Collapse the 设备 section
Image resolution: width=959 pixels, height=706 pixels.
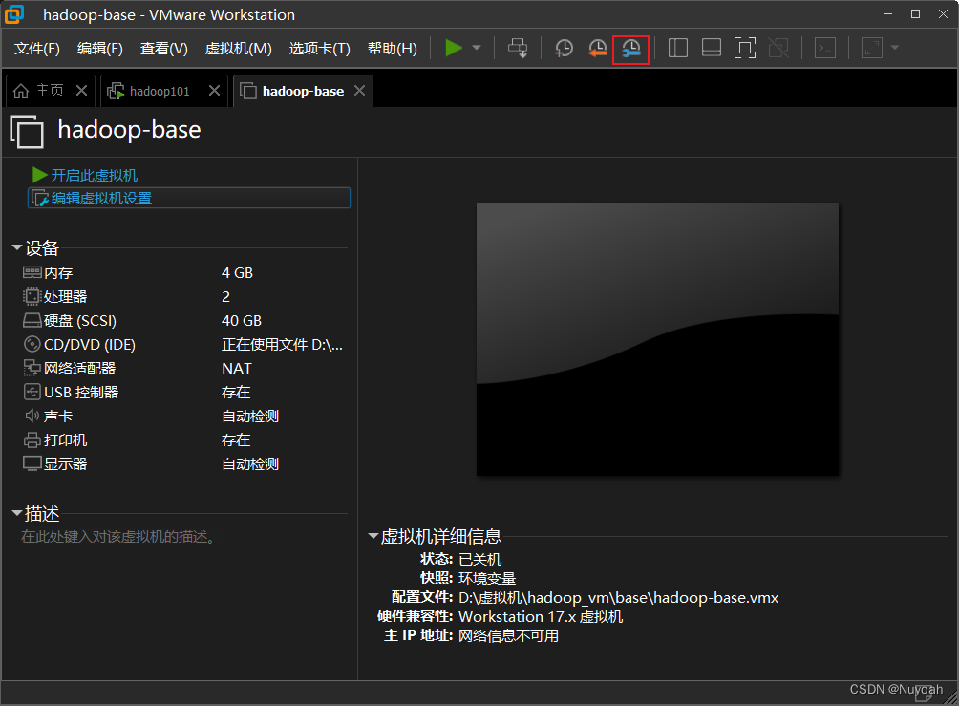point(17,247)
